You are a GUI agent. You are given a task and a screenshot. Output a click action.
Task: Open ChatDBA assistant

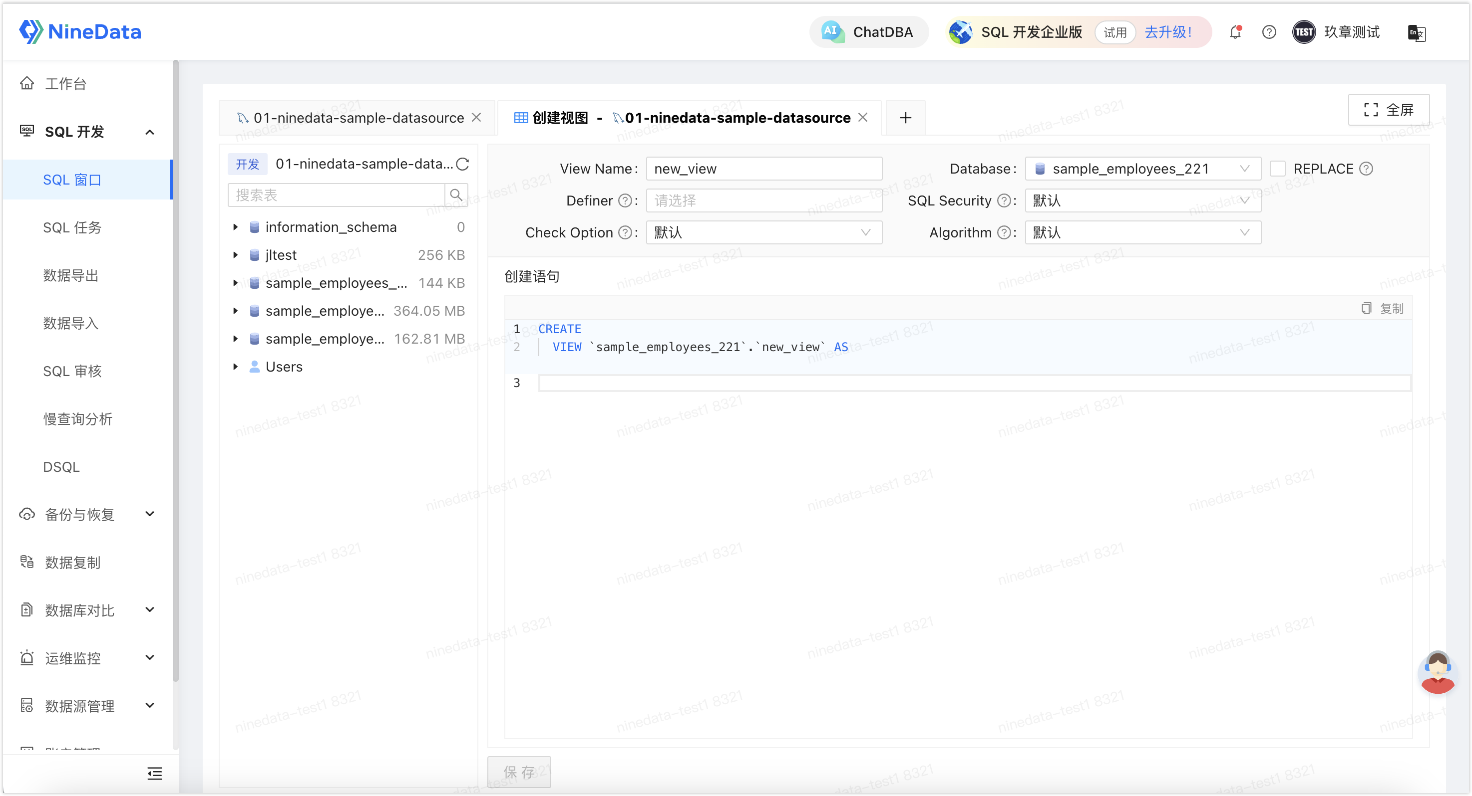[869, 32]
